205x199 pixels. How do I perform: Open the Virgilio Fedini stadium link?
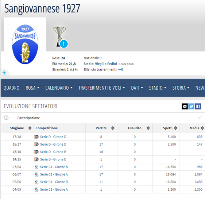[106, 64]
